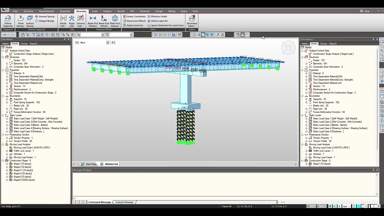Choose the Rigid Link tool

pos(72,21)
